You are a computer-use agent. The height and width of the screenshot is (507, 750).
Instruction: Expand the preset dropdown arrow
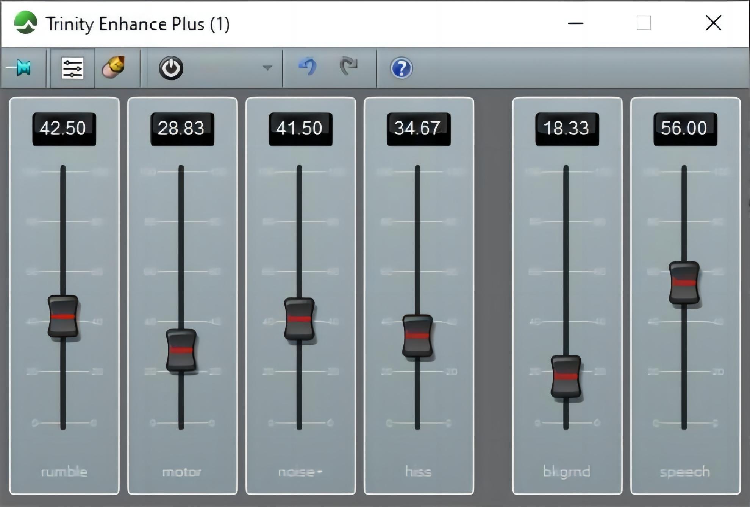pos(267,68)
